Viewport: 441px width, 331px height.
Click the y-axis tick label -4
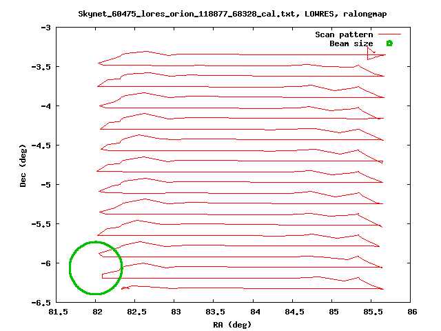46,106
